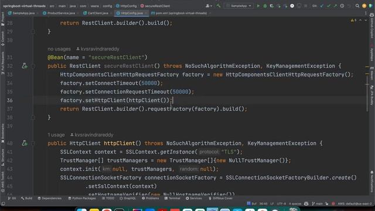The height and width of the screenshot is (211, 375).
Task: Show Git history clock icon
Action: tap(342, 6)
